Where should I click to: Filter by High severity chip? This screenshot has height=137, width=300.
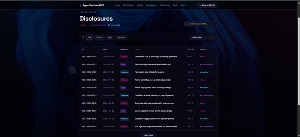(110, 38)
